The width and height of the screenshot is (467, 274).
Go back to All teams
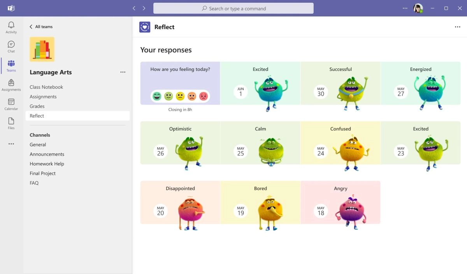click(x=41, y=27)
